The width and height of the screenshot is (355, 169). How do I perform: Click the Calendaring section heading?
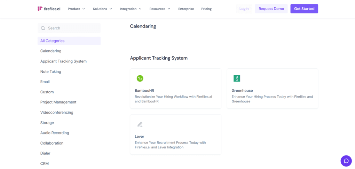[143, 26]
